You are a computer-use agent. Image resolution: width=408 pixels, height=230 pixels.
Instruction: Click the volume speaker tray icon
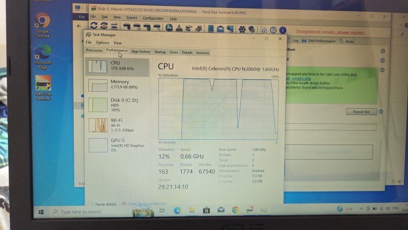[x=388, y=208]
